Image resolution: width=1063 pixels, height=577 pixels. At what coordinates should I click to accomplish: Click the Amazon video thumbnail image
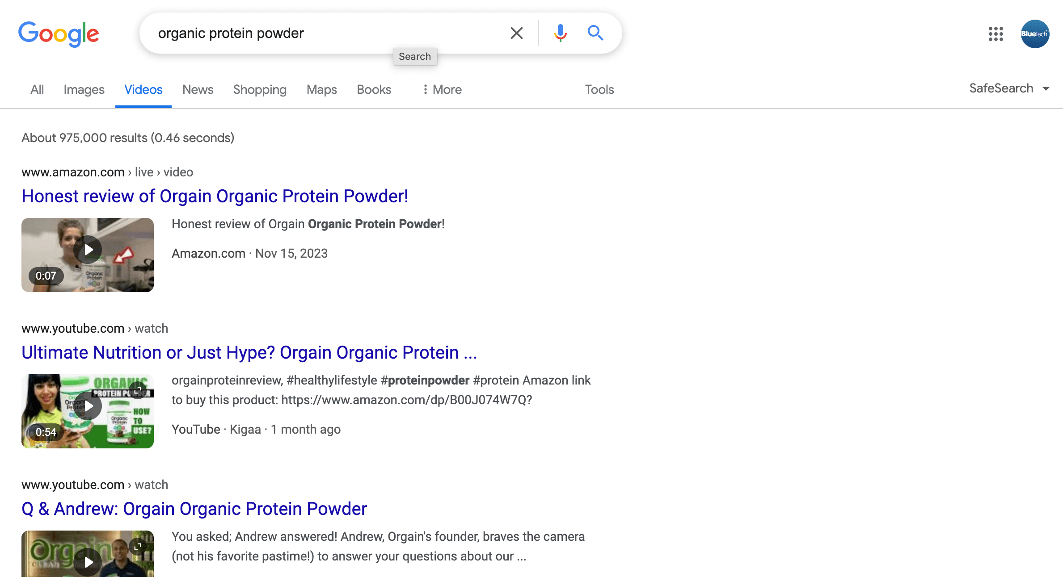[88, 255]
